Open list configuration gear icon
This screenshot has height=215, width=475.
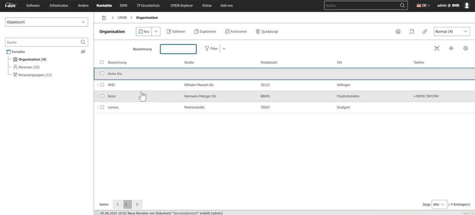pos(465,48)
